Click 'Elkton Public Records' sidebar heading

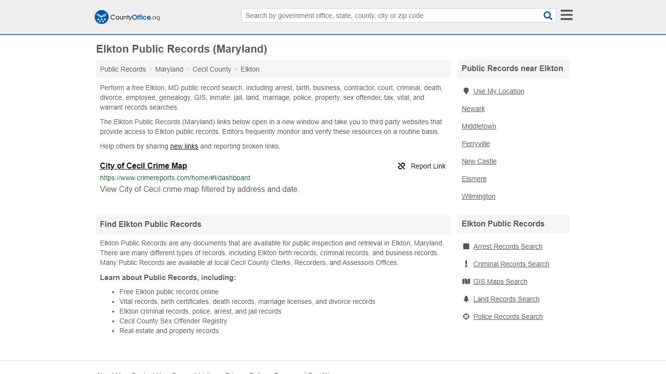click(503, 224)
